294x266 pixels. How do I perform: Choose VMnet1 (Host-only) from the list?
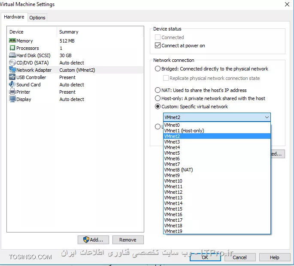coord(217,131)
